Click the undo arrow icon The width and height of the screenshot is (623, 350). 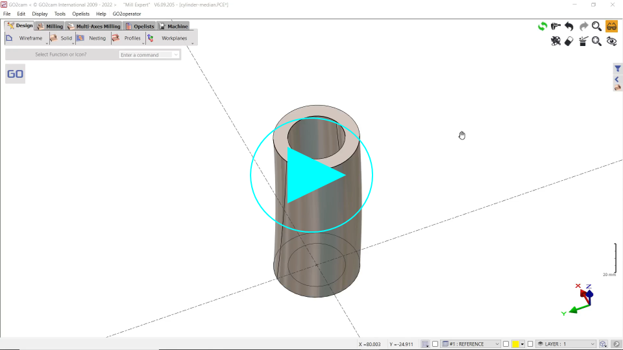click(x=569, y=27)
